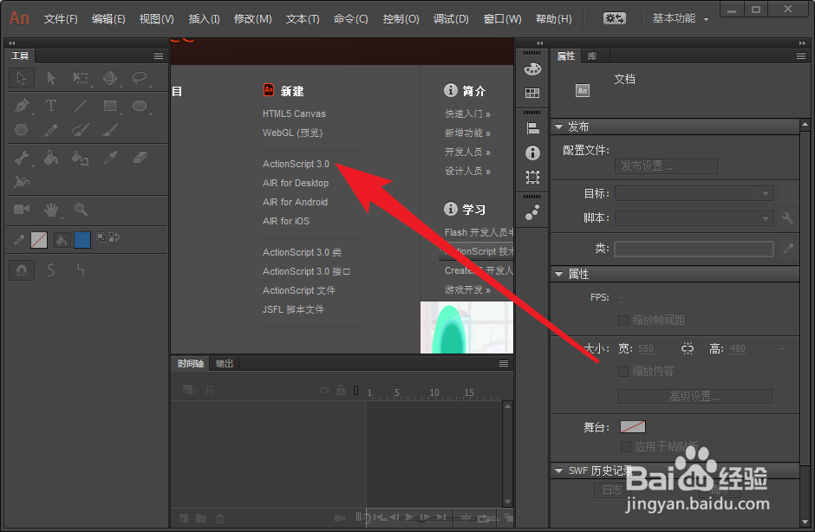Select the Subselection tool
The width and height of the screenshot is (815, 532).
(51, 78)
